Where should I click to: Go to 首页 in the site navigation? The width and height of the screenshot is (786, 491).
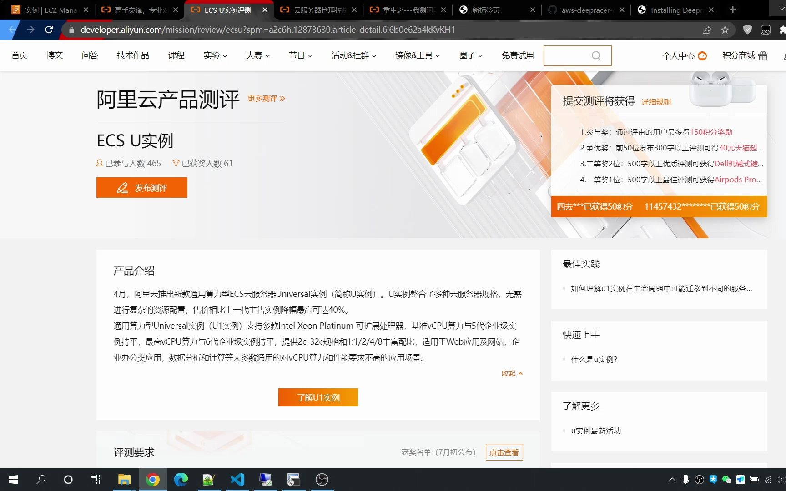pyautogui.click(x=20, y=55)
